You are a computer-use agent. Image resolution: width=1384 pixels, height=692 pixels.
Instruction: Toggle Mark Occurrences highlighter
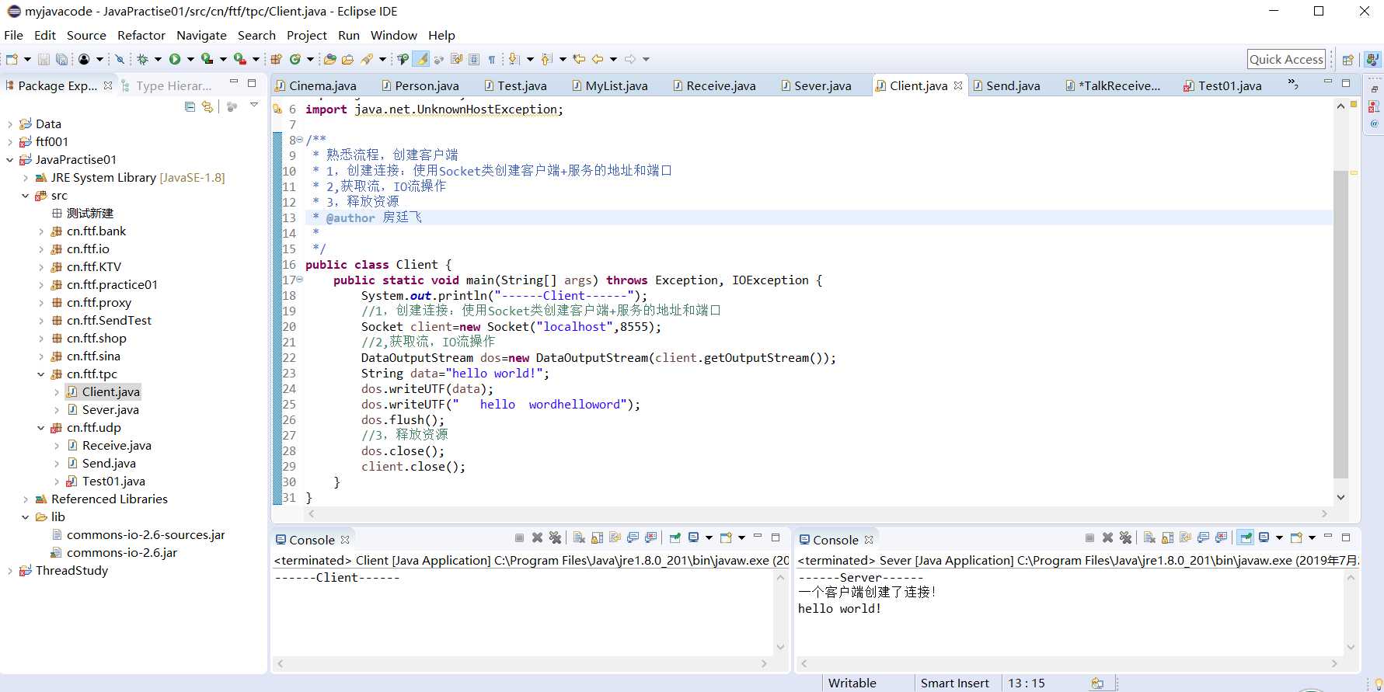420,59
